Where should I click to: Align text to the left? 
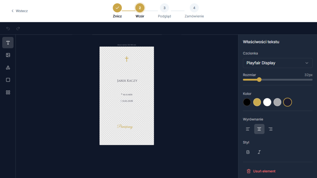click(248, 129)
